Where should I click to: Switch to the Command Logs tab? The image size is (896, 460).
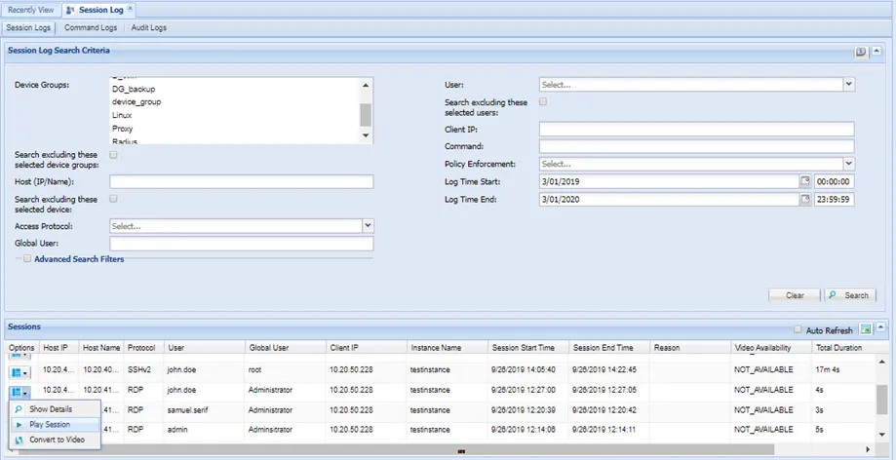point(91,27)
